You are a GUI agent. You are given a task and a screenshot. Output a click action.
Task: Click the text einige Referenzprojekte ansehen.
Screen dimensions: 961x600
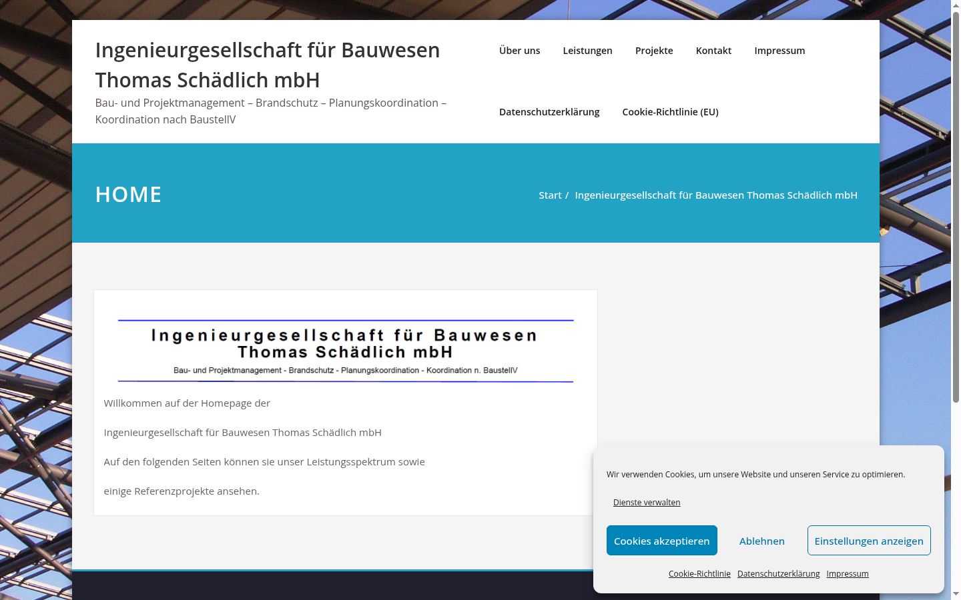pyautogui.click(x=182, y=491)
